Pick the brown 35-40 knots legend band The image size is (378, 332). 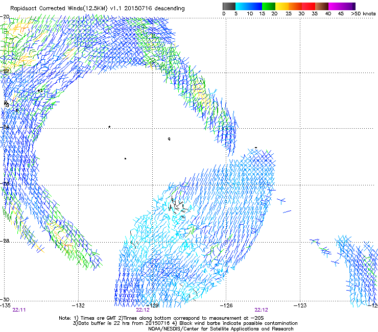pyautogui.click(x=322, y=6)
